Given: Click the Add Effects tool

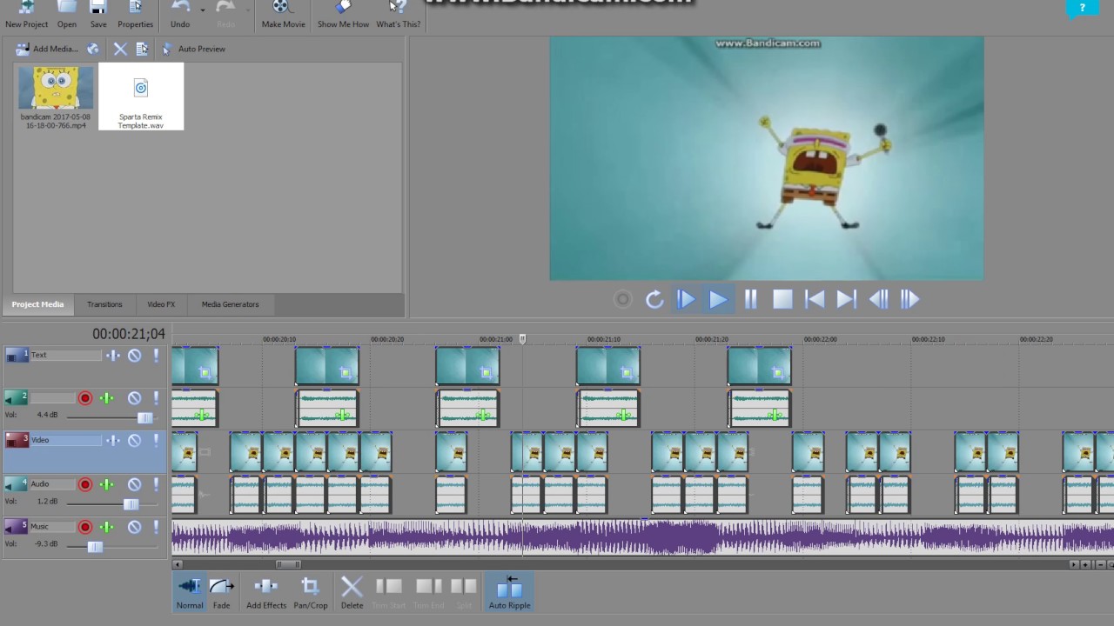Looking at the screenshot, I should click(266, 592).
